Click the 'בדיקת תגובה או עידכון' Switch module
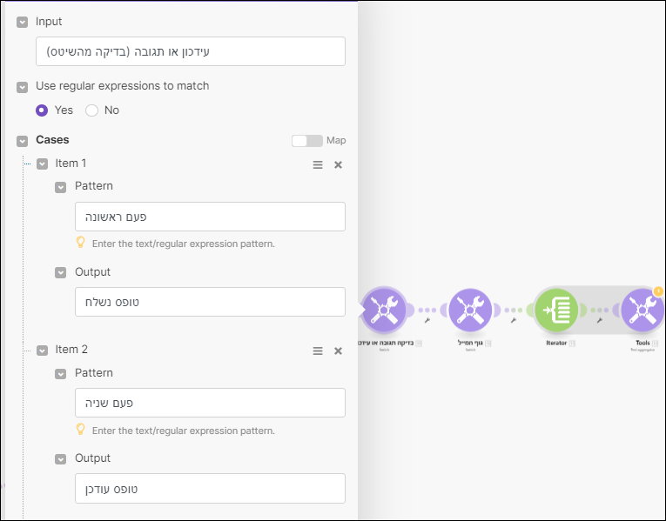666x521 pixels. click(381, 311)
